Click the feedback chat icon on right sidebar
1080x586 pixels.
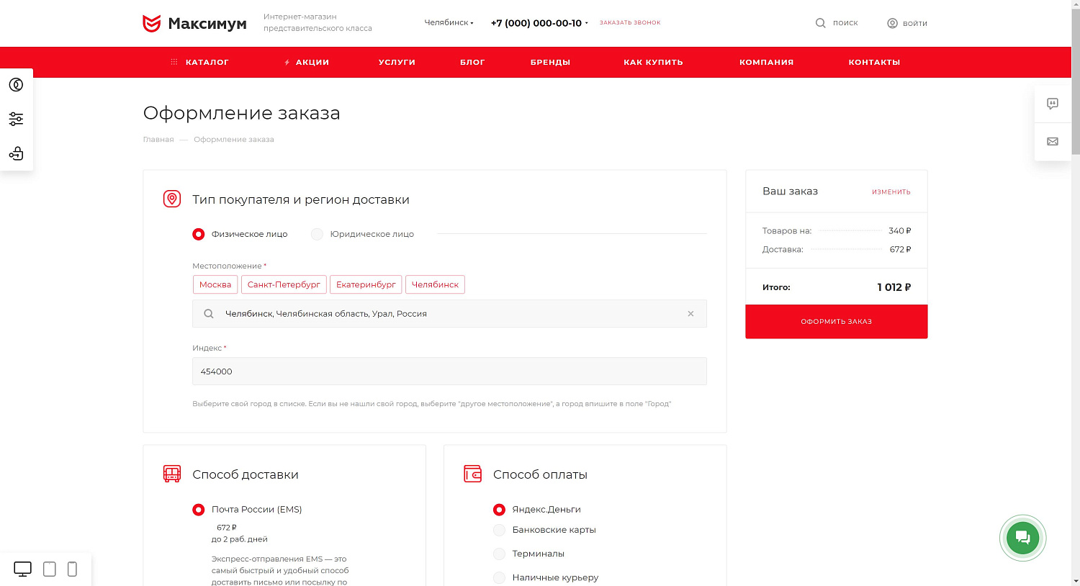point(1052,104)
